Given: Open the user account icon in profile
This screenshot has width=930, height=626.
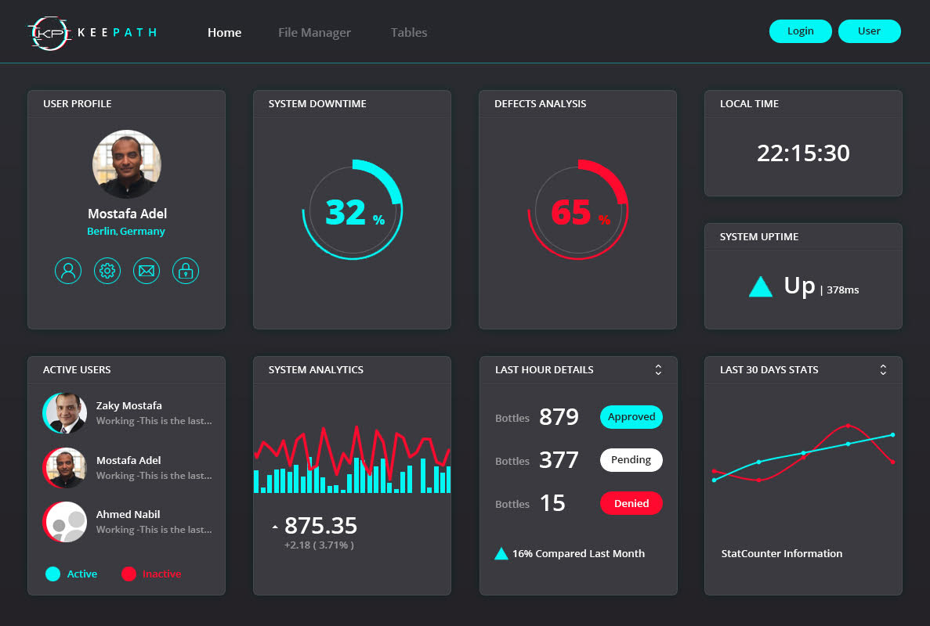Looking at the screenshot, I should point(68,271).
